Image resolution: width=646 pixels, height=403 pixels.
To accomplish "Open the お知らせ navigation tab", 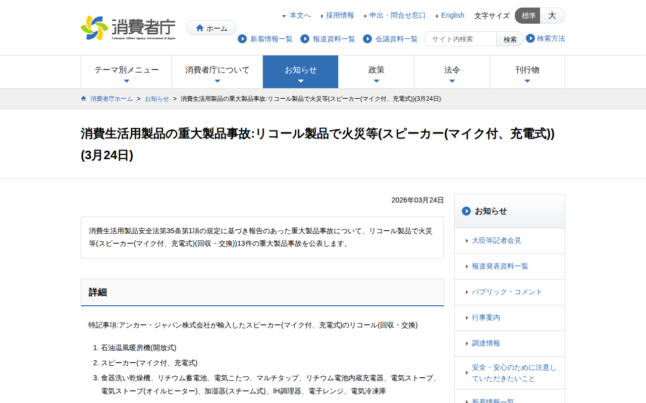I will [300, 72].
